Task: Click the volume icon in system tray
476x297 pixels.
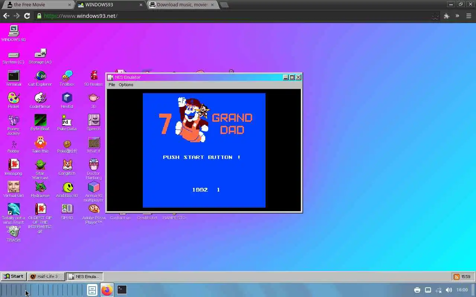Action: tap(449, 290)
